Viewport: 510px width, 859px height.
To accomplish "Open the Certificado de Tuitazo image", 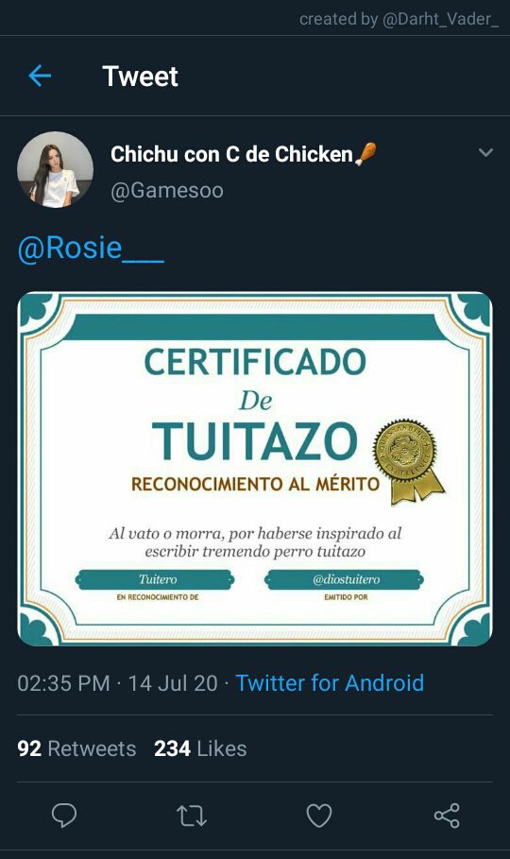I will (x=255, y=469).
